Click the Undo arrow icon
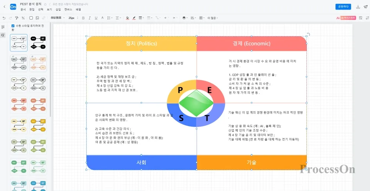This screenshot has height=191, width=370. coord(4,18)
